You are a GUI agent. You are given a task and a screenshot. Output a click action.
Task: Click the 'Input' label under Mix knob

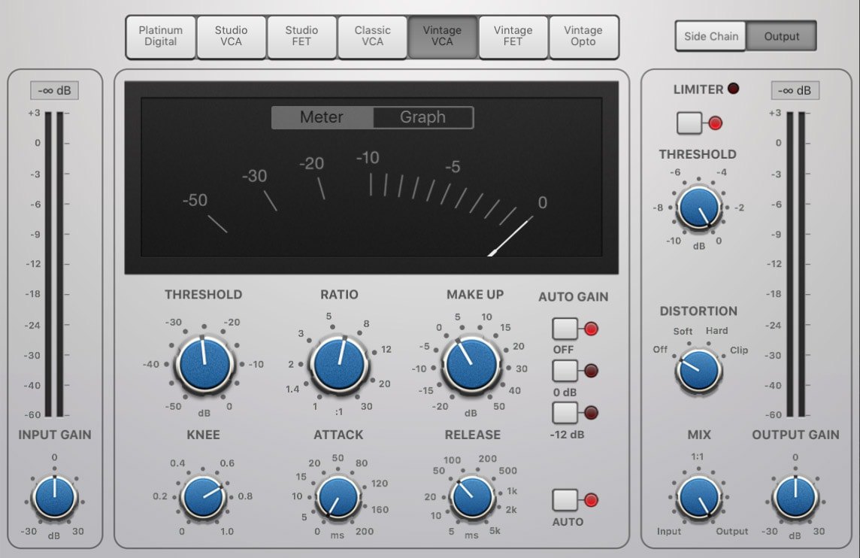click(x=669, y=531)
